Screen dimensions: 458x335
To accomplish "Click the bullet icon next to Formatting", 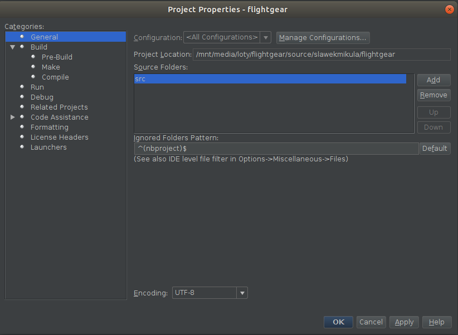I will (22, 127).
